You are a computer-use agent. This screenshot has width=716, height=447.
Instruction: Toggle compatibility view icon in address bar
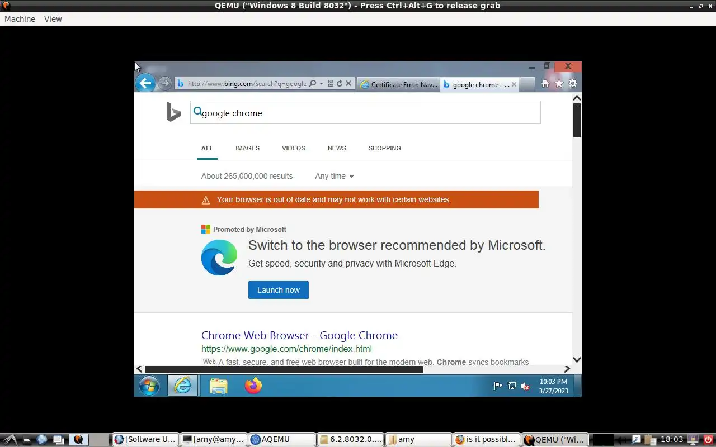click(331, 84)
